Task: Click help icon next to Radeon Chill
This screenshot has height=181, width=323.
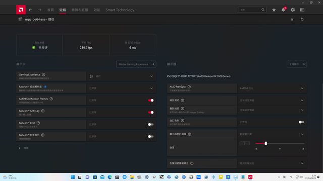Action: 38,123
